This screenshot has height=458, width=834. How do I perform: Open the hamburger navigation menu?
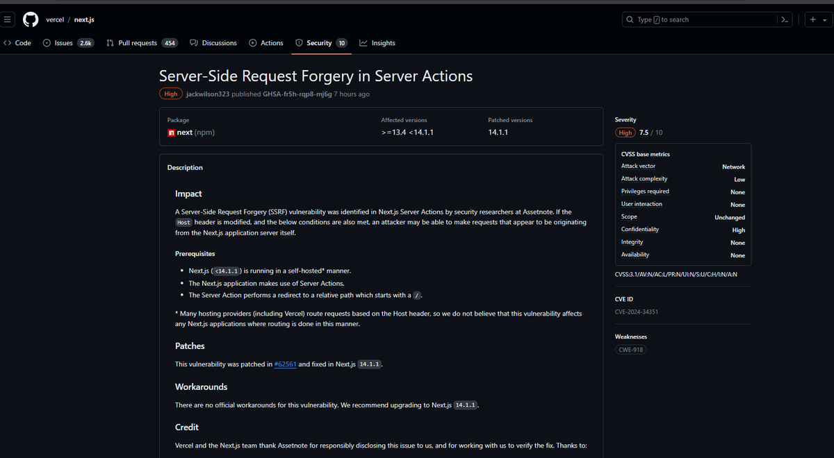tap(8, 19)
